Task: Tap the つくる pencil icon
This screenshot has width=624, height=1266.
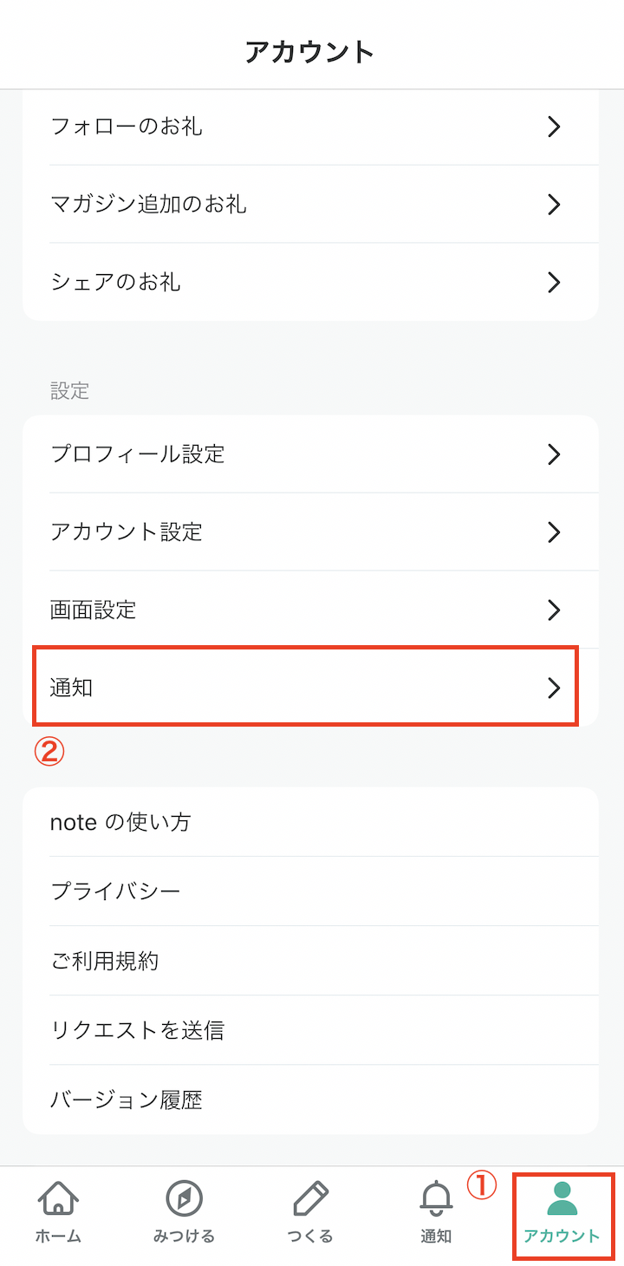Action: [310, 1198]
